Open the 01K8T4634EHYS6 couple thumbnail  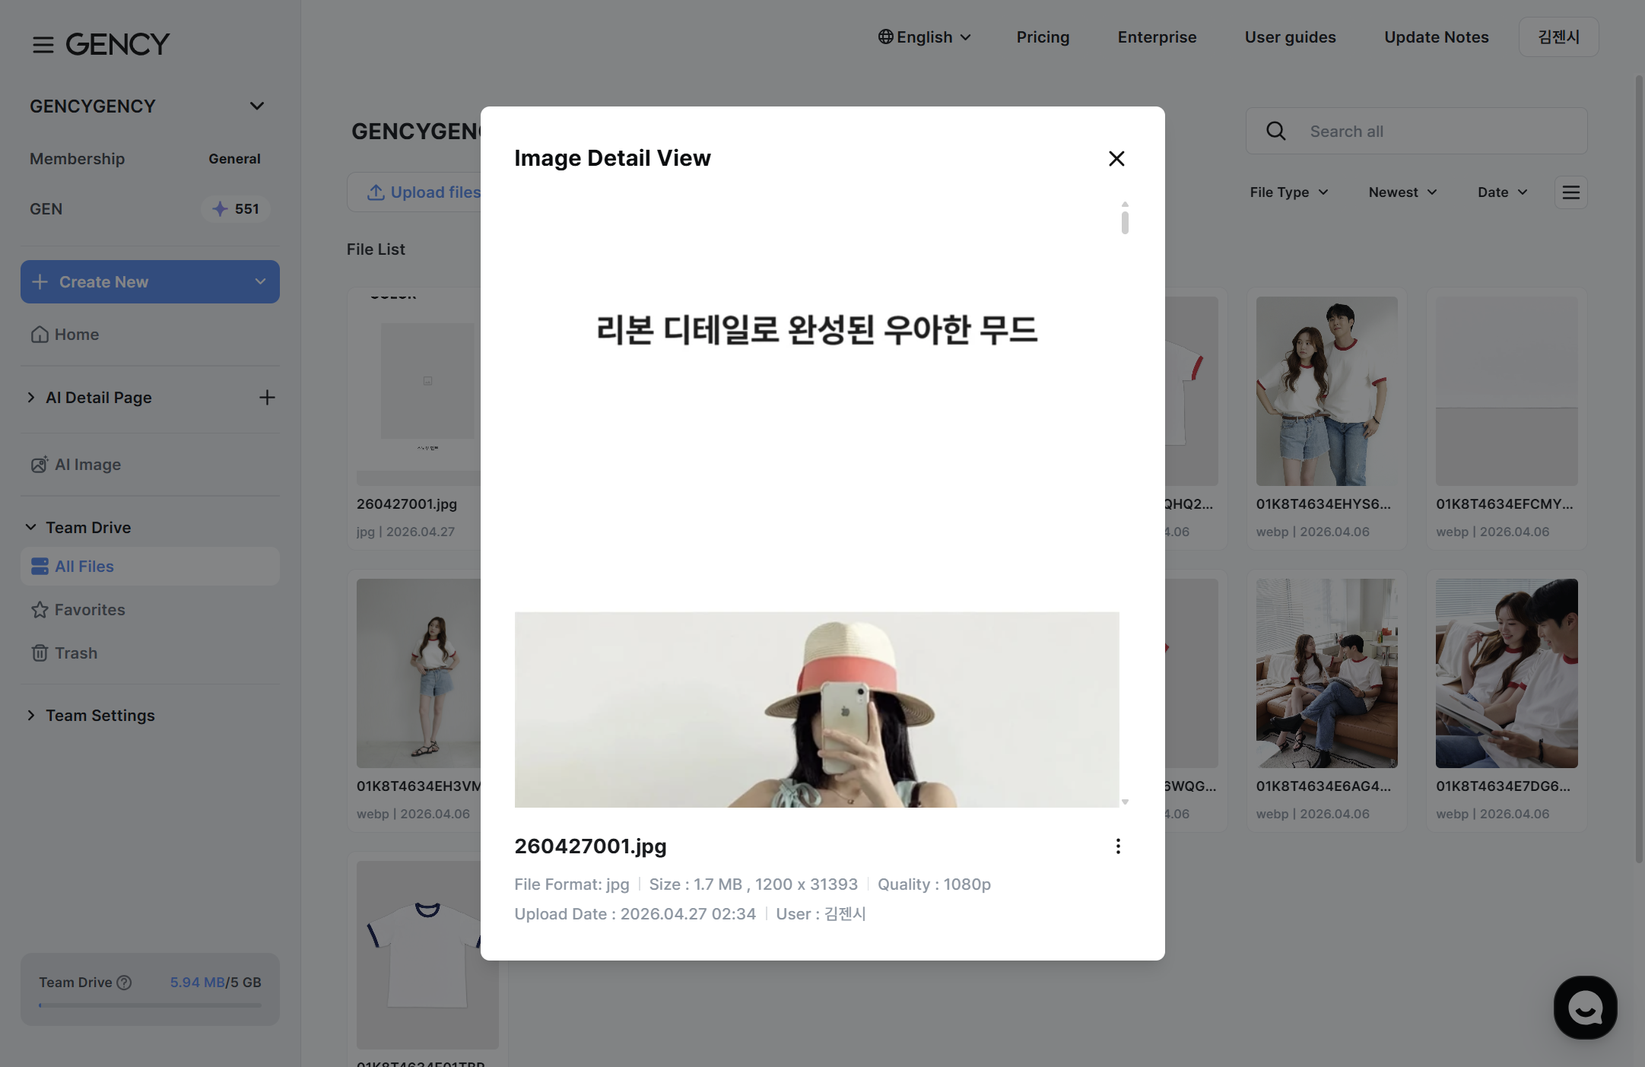pyautogui.click(x=1326, y=391)
